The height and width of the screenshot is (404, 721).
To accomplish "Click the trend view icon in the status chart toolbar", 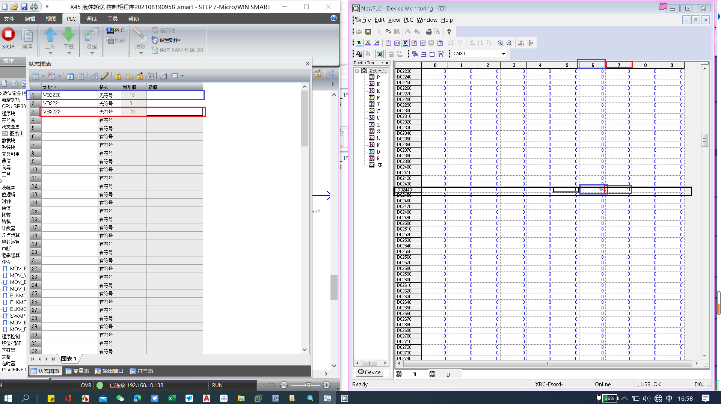I will (163, 76).
